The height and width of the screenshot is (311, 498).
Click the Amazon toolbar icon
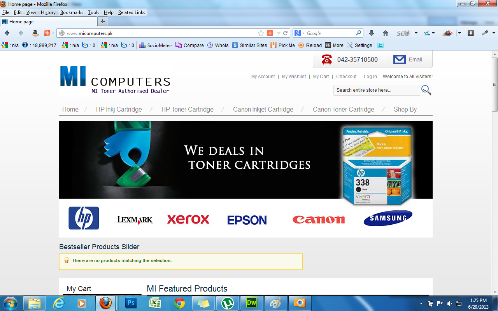click(x=35, y=33)
